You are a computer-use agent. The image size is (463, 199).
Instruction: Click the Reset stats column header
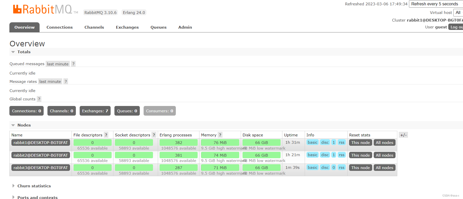pos(359,135)
